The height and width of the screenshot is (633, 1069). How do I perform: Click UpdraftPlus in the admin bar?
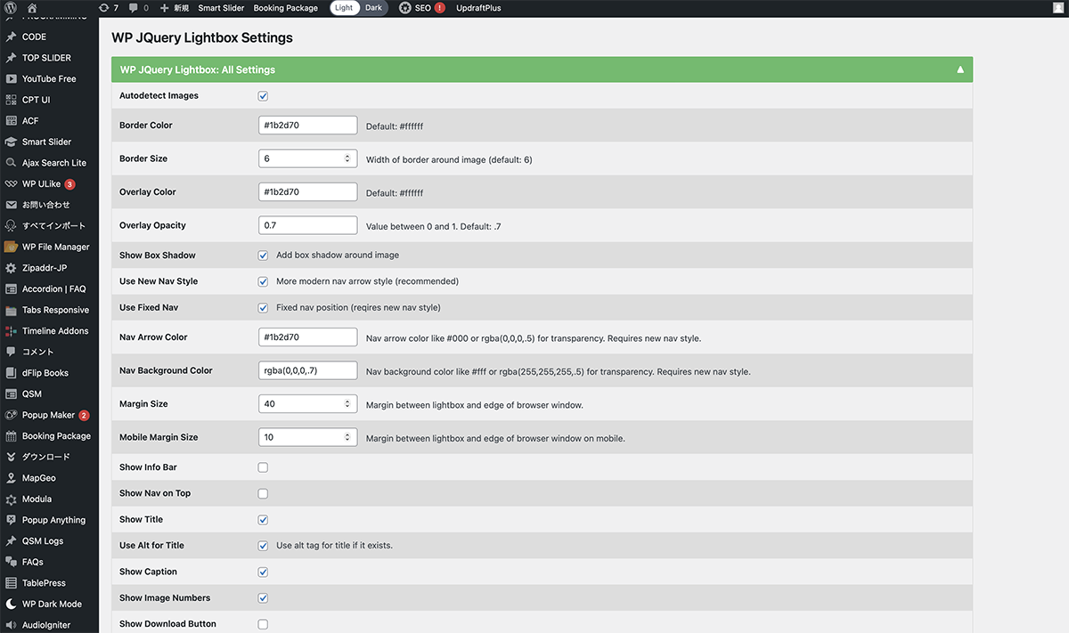(x=478, y=8)
